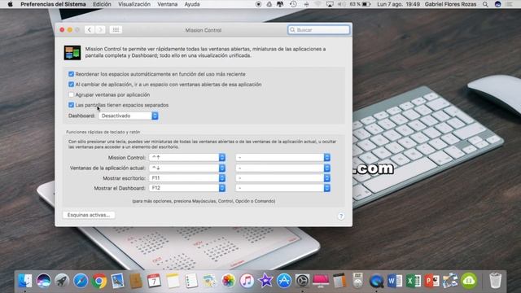The image size is (521, 293).
Task: Open the Notes app in Dock
Action: pos(173,281)
